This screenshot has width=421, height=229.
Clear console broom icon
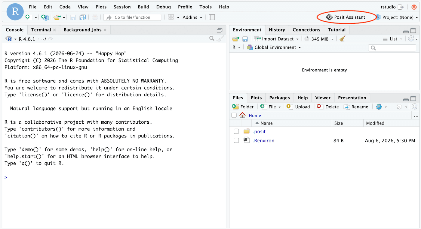tap(220, 38)
